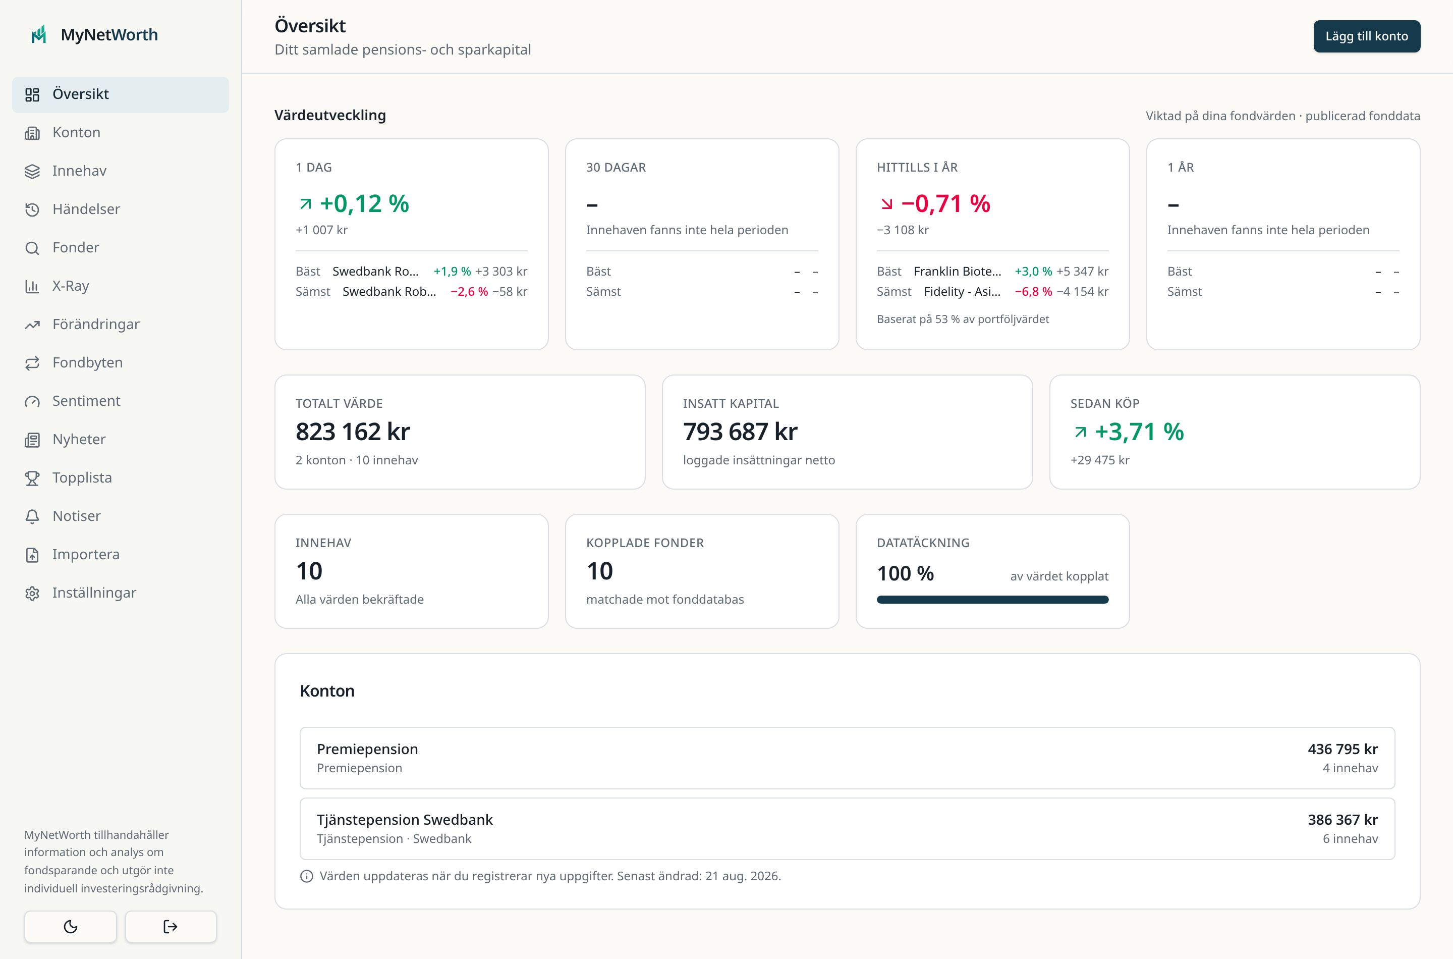Navigate to Händelser

pyautogui.click(x=121, y=210)
